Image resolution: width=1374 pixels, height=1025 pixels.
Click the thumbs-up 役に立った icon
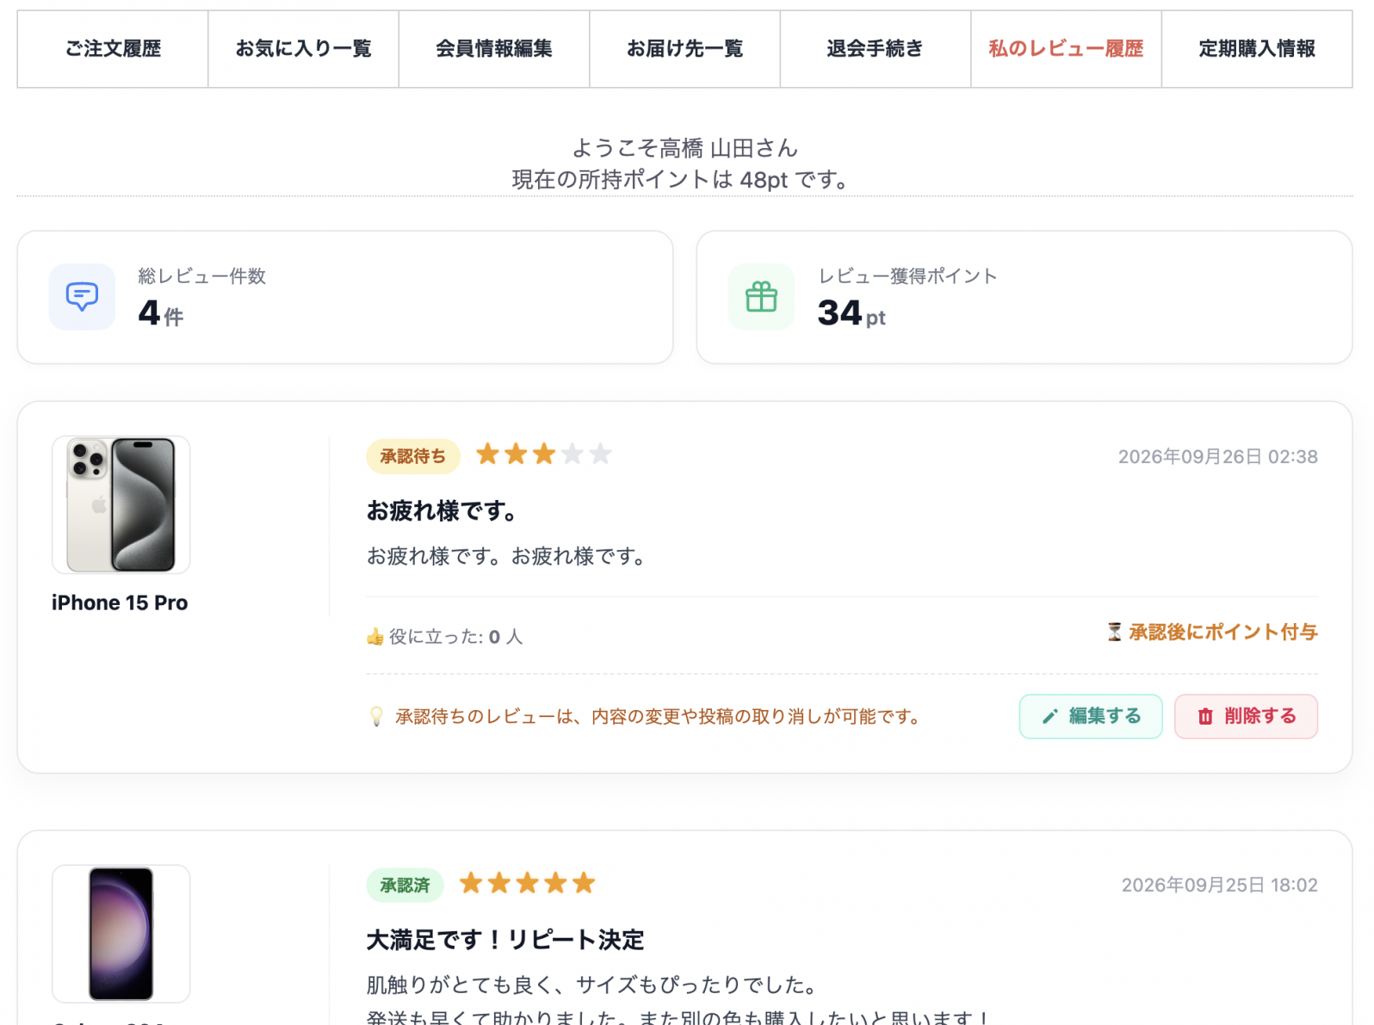[374, 637]
